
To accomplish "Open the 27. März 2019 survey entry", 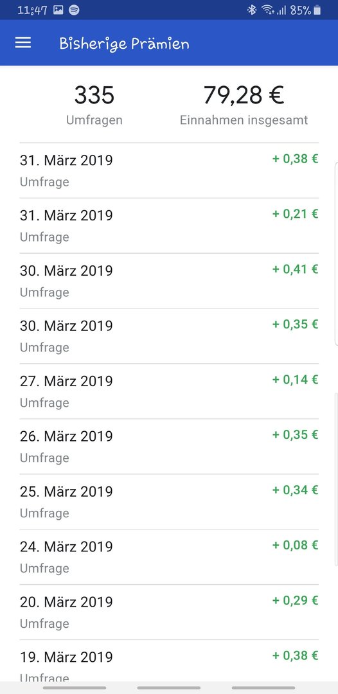I will coord(169,391).
